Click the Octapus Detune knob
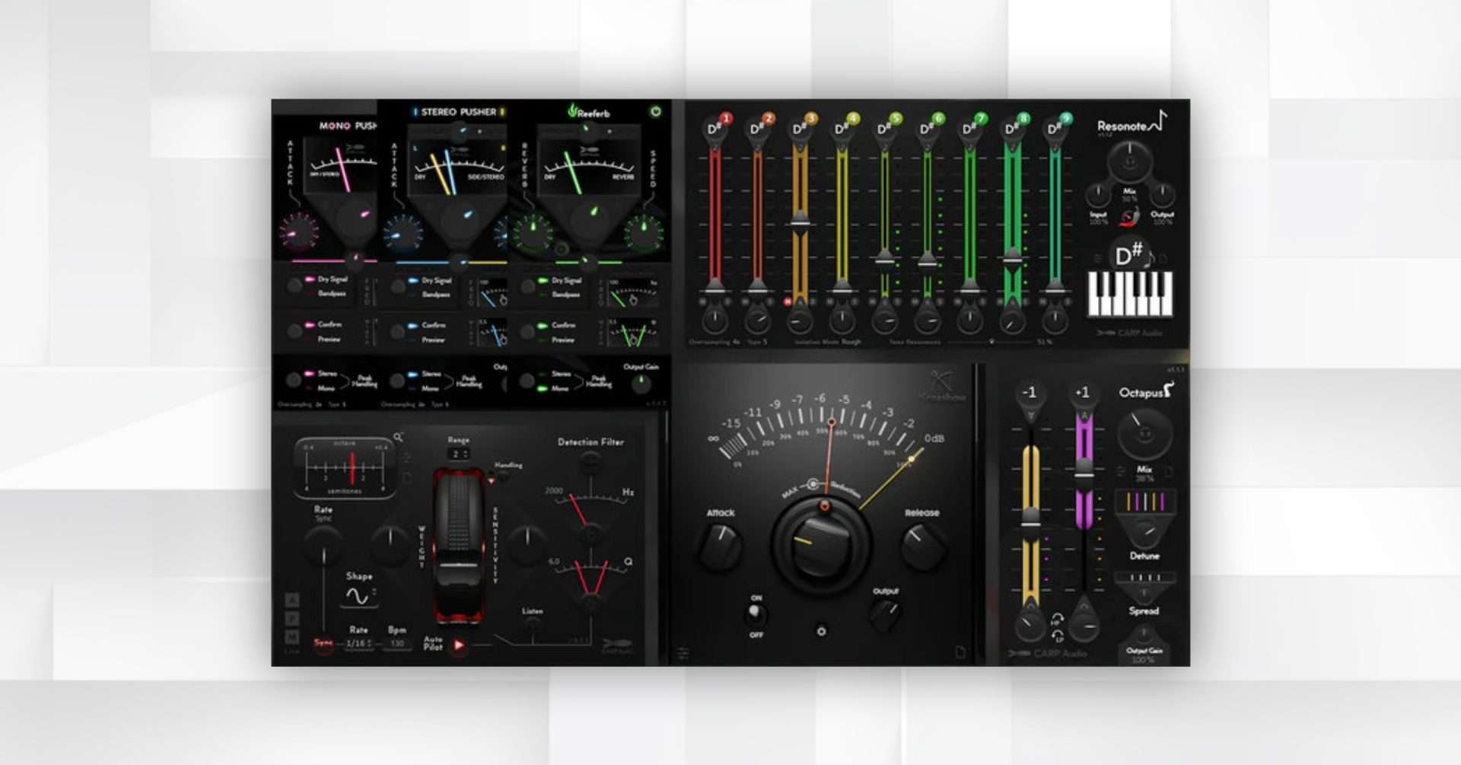 [1144, 531]
